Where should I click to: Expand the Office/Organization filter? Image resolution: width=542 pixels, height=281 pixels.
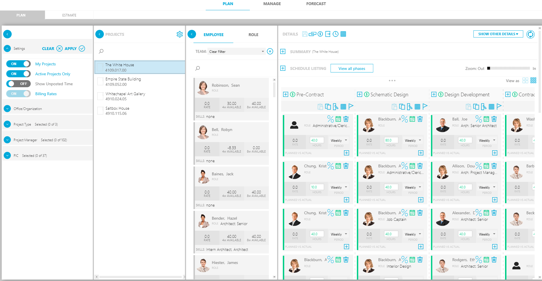pyautogui.click(x=7, y=109)
